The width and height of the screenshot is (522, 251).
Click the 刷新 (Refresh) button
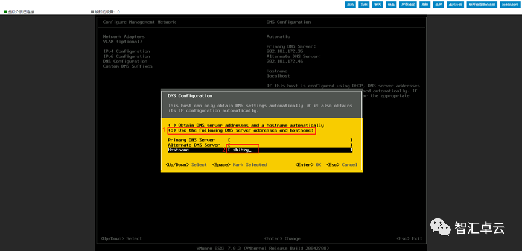[424, 5]
